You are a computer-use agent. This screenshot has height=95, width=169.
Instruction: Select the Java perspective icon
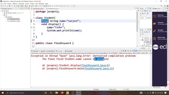click(x=168, y=6)
